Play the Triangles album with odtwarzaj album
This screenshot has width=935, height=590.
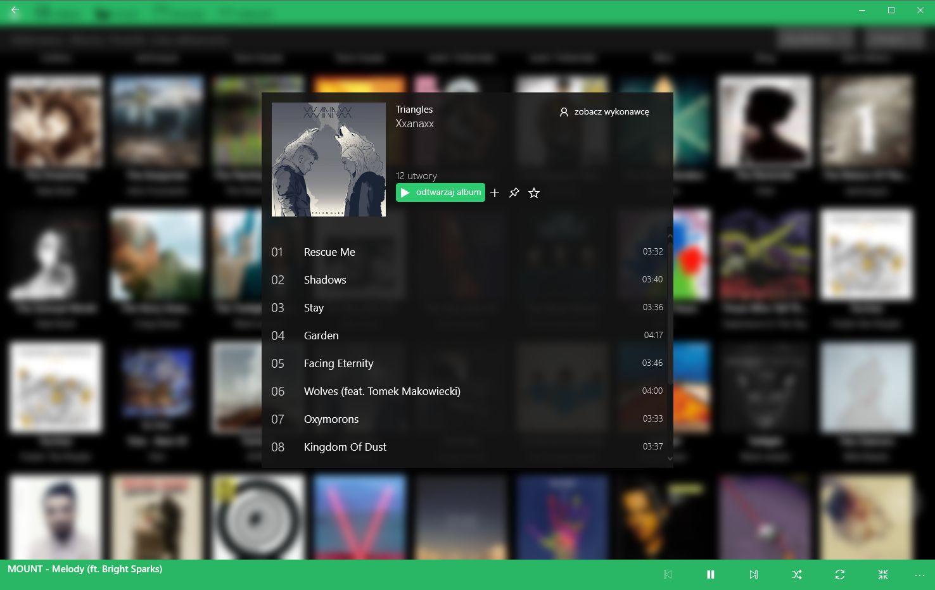(x=440, y=192)
